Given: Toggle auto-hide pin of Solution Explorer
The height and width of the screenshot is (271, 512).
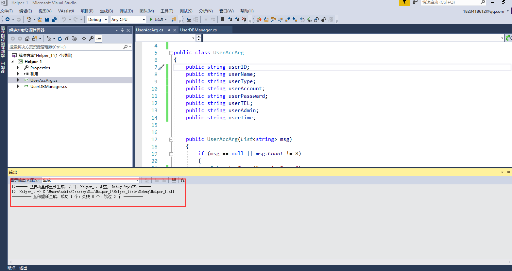Looking at the screenshot, I should [123, 30].
